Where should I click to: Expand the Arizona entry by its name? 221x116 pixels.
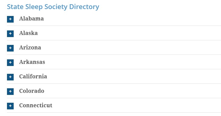[x=30, y=48]
